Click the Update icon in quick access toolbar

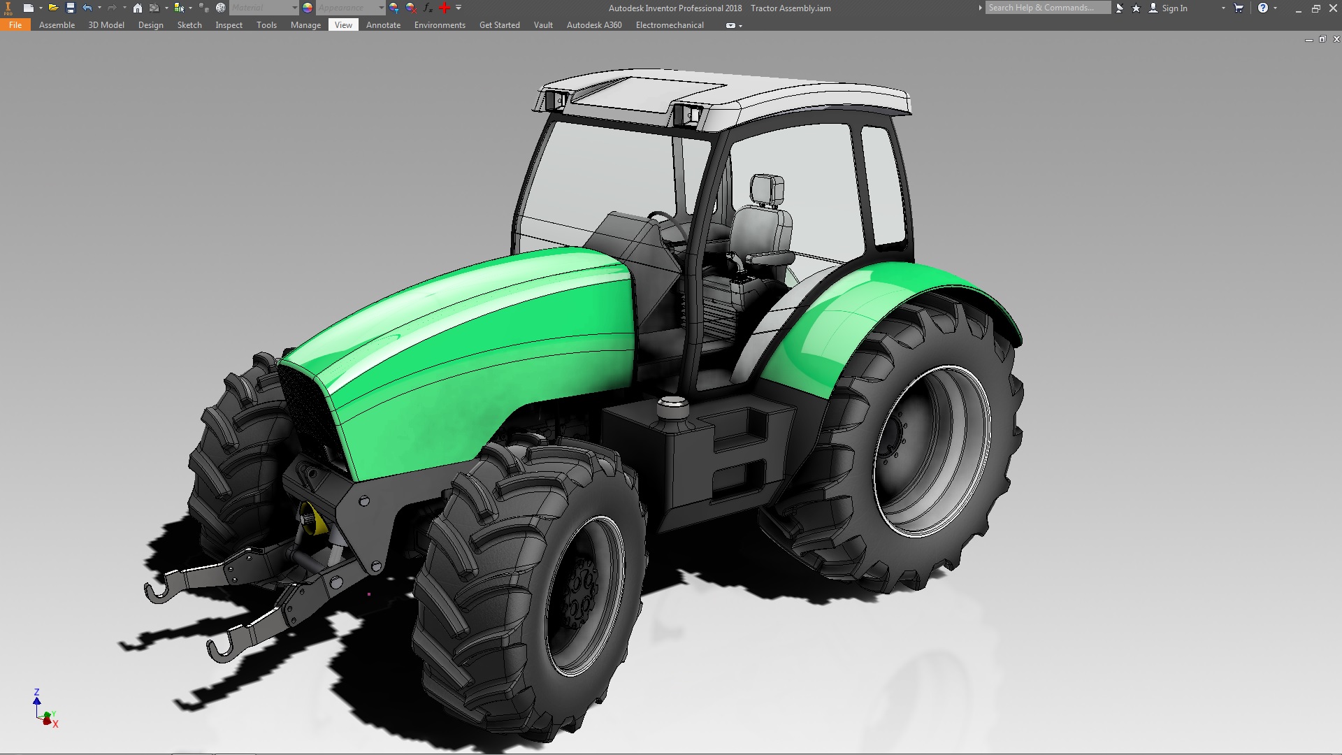coord(154,8)
